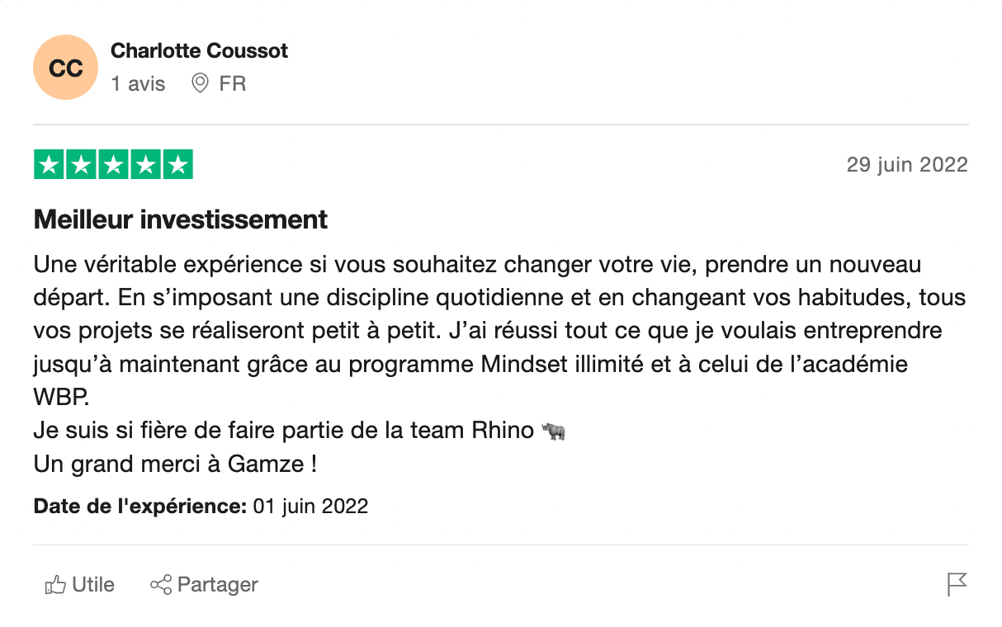The height and width of the screenshot is (627, 1002).
Task: Click the review date 29 juin 2022
Action: 907,164
